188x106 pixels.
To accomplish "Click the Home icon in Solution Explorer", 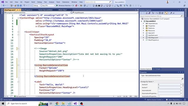I will pyautogui.click(x=147, y=13).
